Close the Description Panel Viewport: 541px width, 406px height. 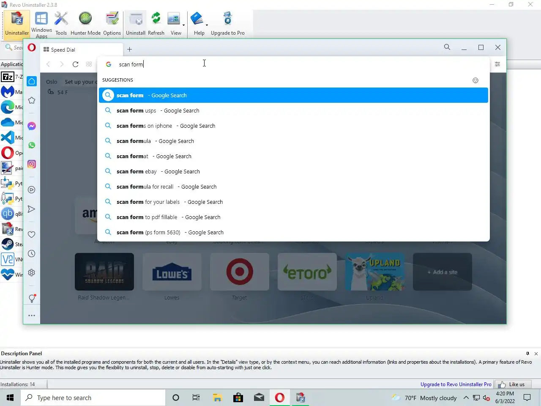[536, 354]
